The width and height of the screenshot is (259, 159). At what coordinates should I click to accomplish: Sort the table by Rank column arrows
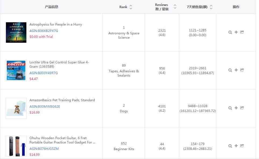(x=131, y=7)
